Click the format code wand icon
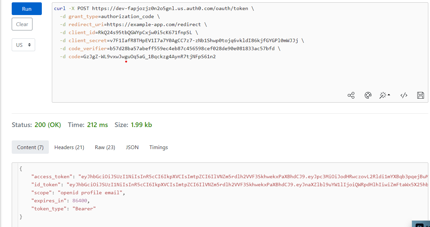The height and width of the screenshot is (227, 430). pyautogui.click(x=383, y=95)
